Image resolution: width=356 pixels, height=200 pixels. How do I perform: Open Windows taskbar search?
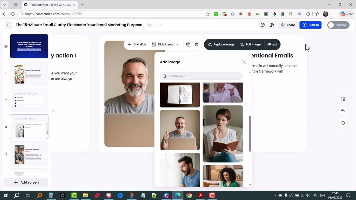[x=17, y=196]
